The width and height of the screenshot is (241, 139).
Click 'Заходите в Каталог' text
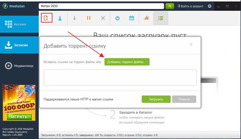coord(136,112)
